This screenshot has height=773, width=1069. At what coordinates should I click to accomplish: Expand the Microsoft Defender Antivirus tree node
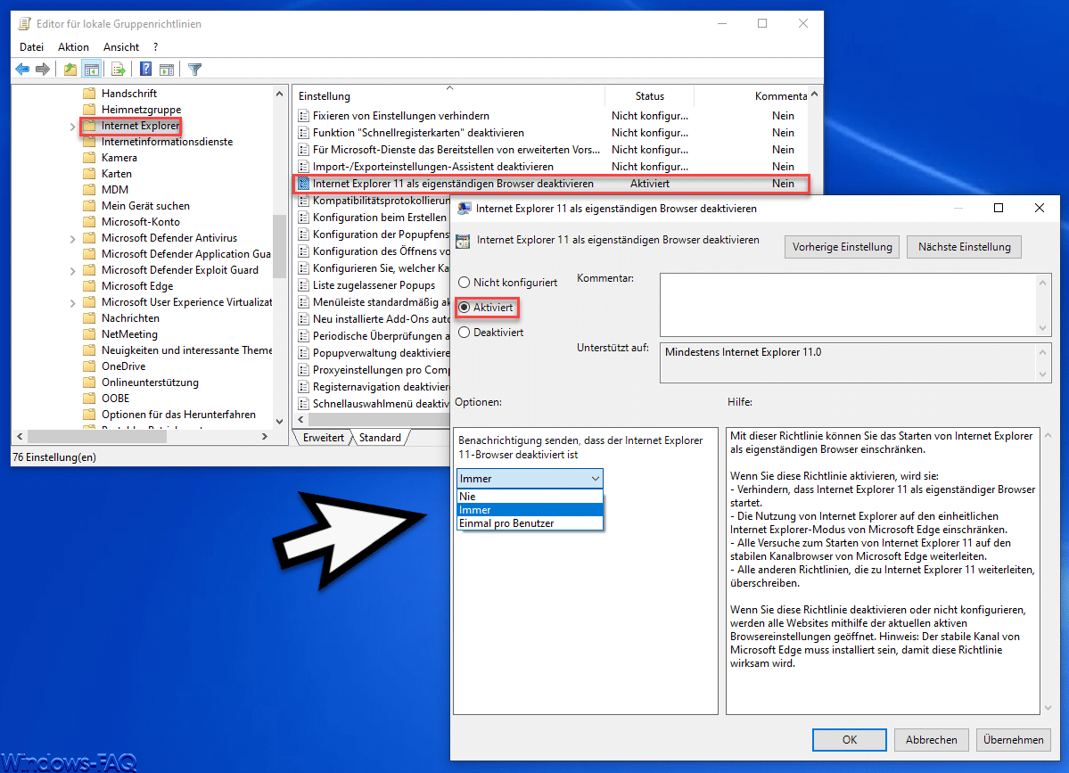72,238
